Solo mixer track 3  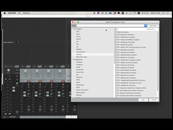(x=52, y=91)
